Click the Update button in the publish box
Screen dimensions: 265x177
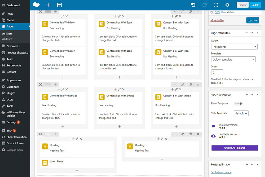[253, 20]
